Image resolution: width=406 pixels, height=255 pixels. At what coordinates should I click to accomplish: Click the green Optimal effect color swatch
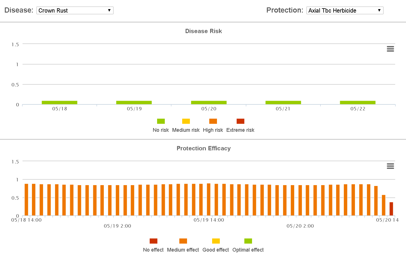coord(248,241)
